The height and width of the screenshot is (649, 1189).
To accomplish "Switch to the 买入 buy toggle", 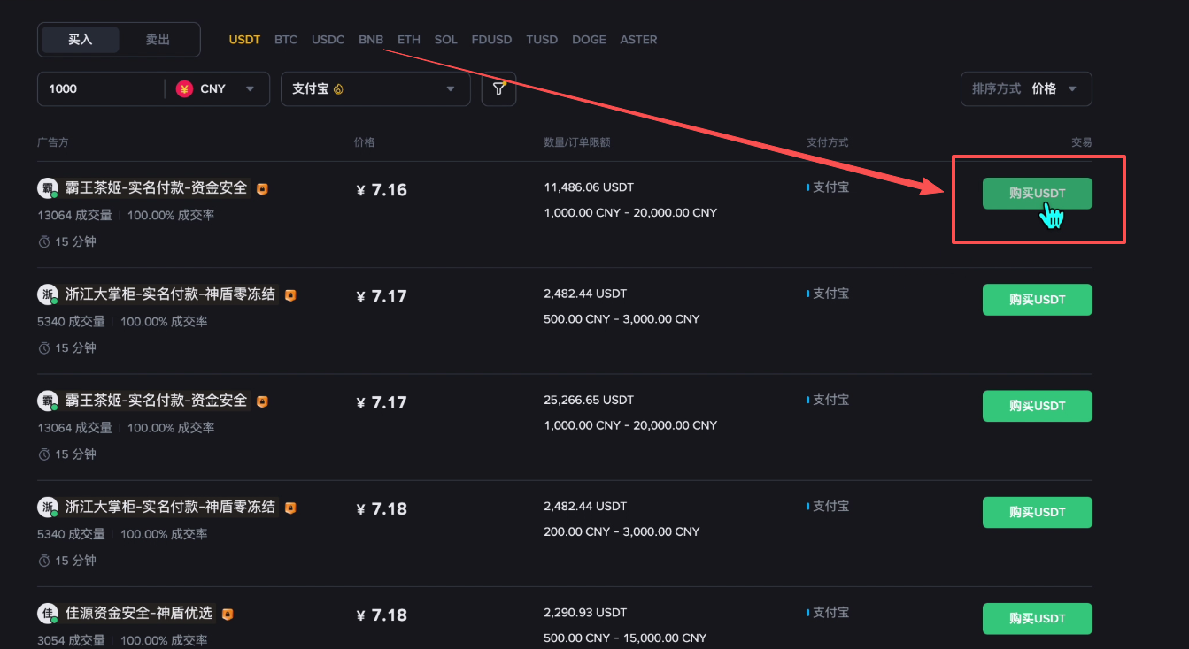I will click(81, 40).
